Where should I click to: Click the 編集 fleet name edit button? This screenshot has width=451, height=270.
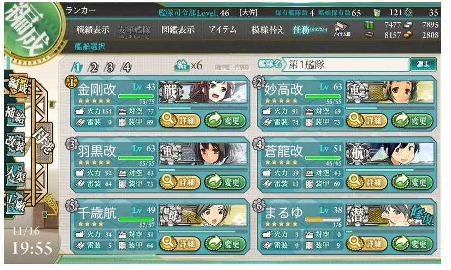(x=423, y=64)
